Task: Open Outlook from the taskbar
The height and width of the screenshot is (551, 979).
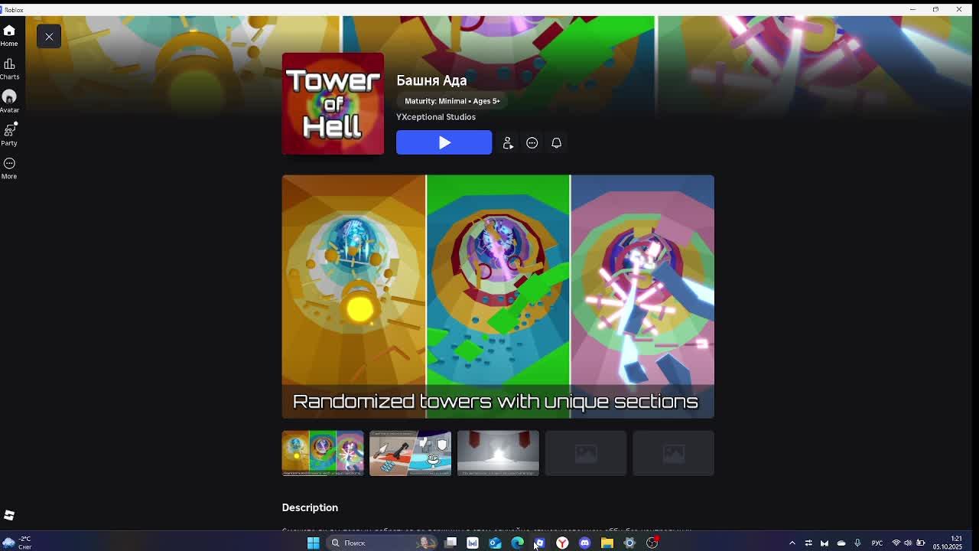Action: [x=495, y=543]
